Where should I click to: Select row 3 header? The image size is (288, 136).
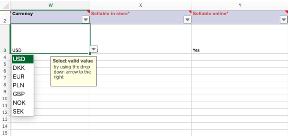(5, 50)
